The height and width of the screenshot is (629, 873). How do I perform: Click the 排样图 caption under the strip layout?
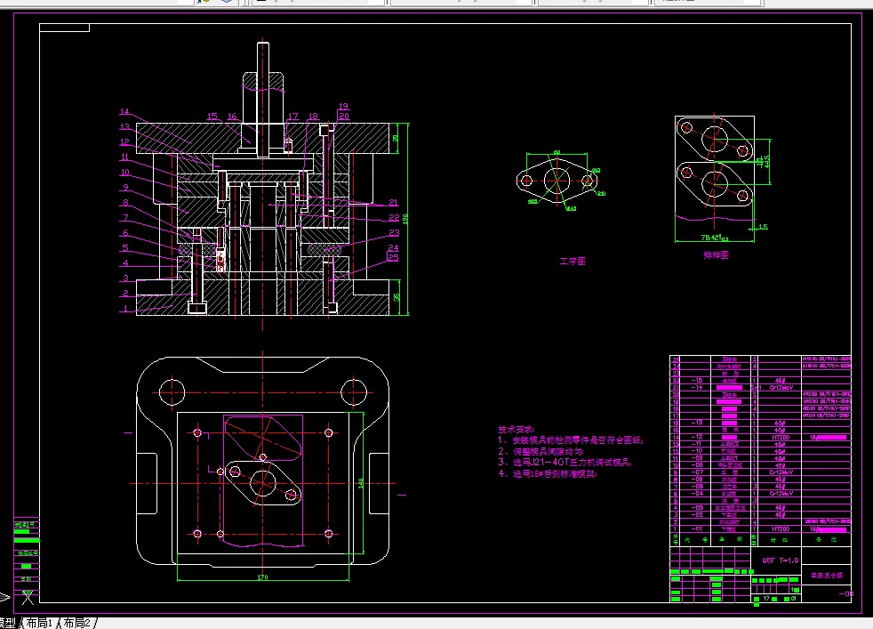pyautogui.click(x=716, y=255)
